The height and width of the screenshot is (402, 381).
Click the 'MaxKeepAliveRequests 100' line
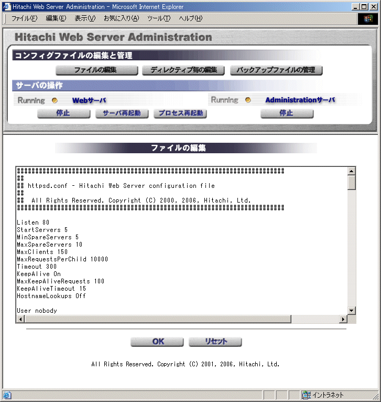coord(61,281)
